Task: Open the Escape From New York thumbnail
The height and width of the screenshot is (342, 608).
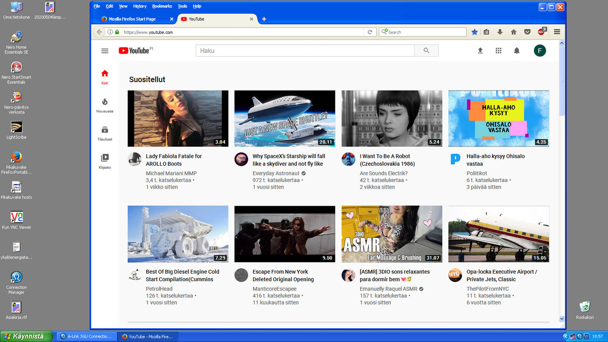Action: click(285, 234)
